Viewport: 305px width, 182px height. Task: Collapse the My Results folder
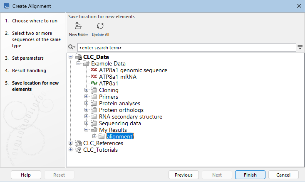pyautogui.click(x=87, y=130)
